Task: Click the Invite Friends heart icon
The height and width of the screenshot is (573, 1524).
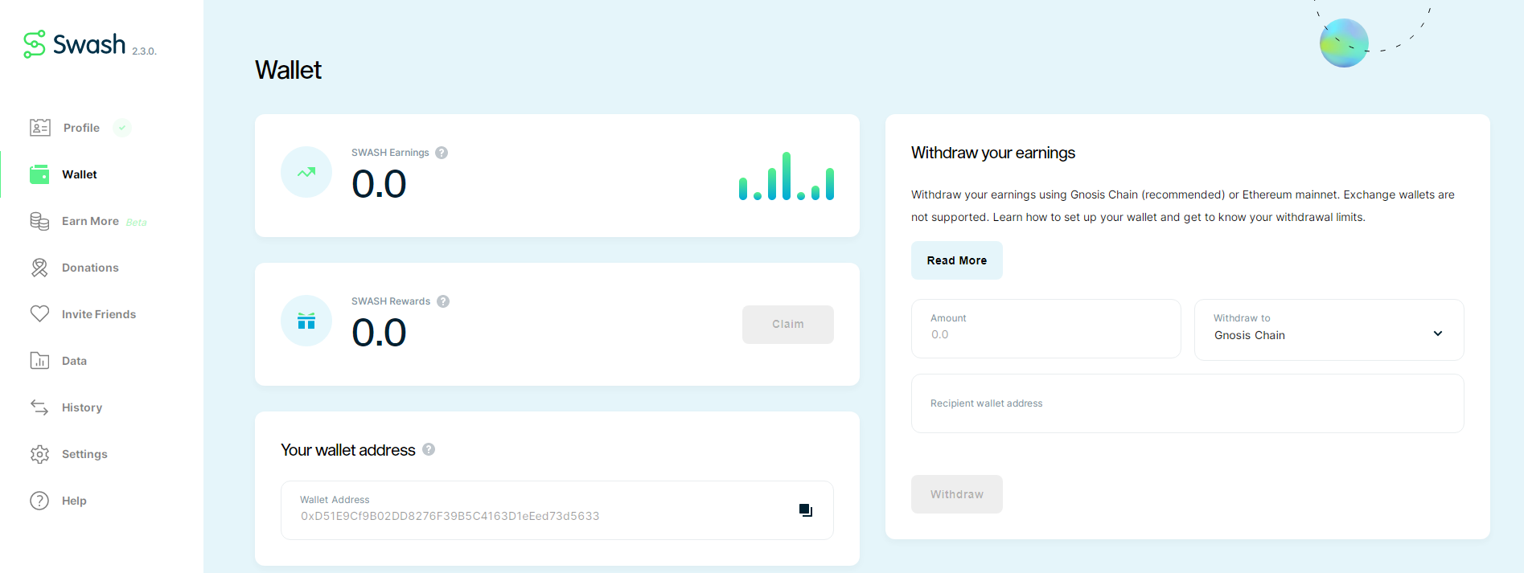Action: [x=39, y=314]
